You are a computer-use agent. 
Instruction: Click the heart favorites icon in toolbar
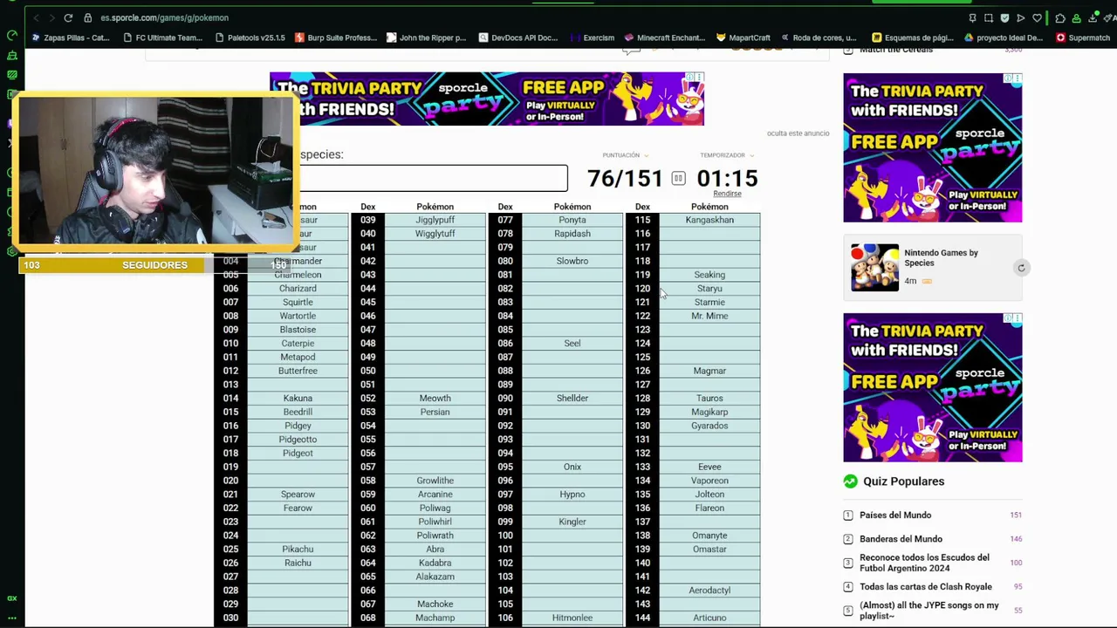(1037, 17)
